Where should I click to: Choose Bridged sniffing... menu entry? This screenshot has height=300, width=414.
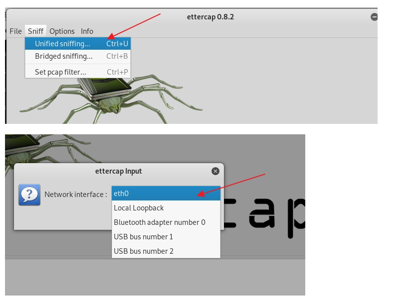tap(78, 56)
